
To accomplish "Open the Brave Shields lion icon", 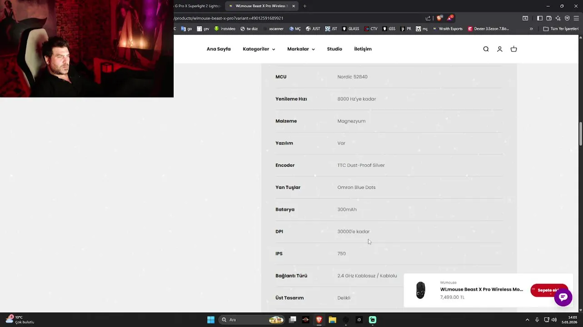I will [439, 18].
